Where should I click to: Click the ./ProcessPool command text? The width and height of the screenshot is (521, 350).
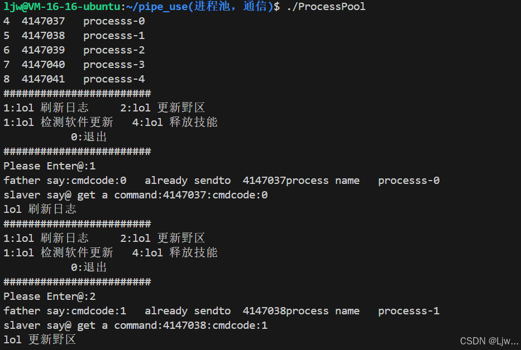(x=326, y=7)
